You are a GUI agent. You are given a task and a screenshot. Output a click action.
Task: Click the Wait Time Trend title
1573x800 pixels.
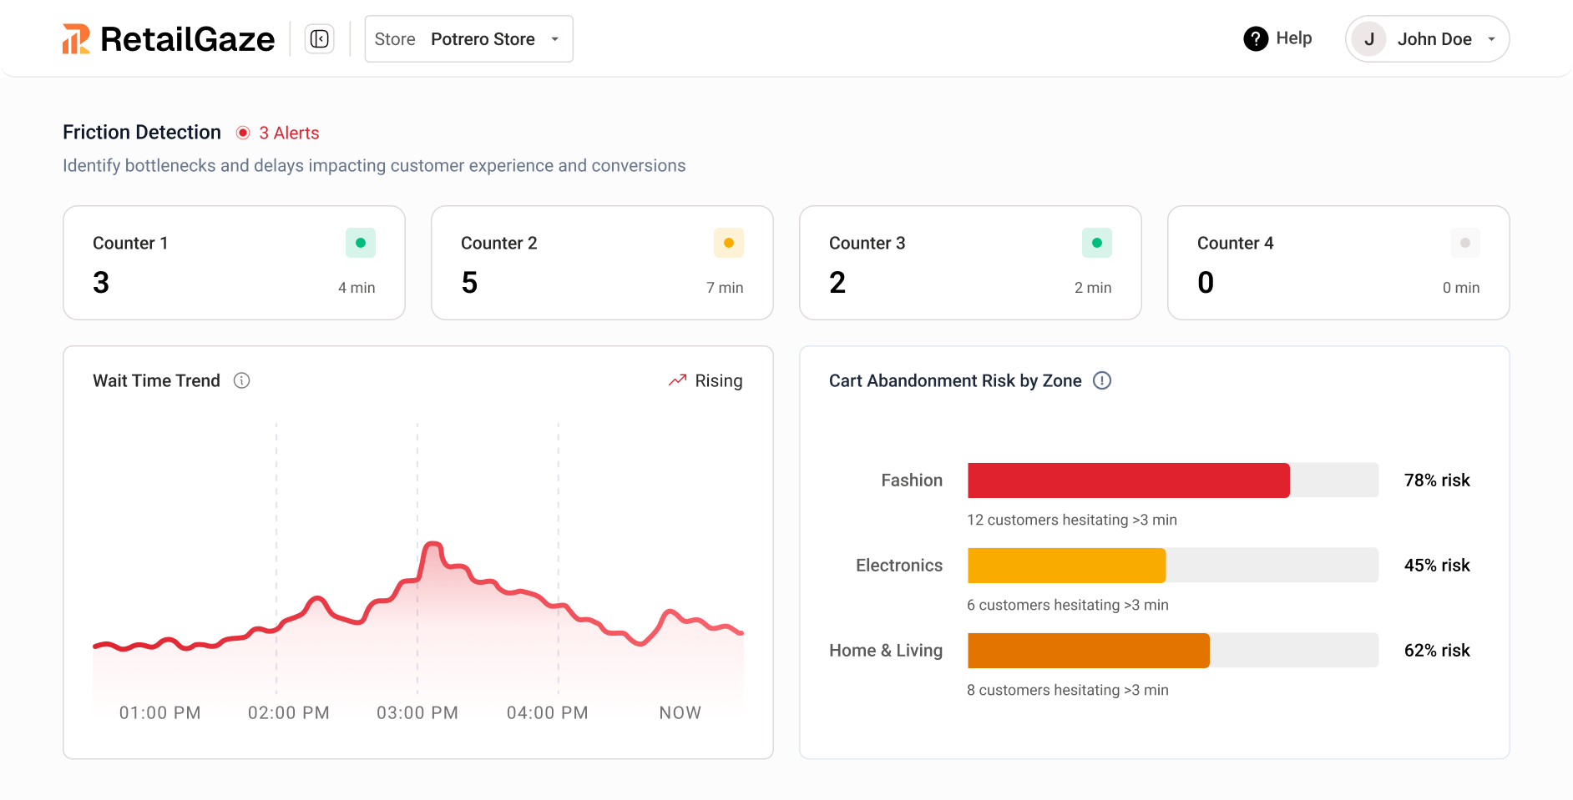click(156, 381)
